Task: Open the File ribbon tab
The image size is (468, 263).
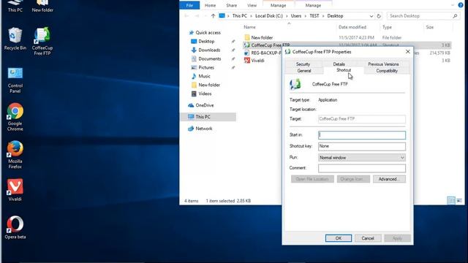Action: pyautogui.click(x=189, y=5)
